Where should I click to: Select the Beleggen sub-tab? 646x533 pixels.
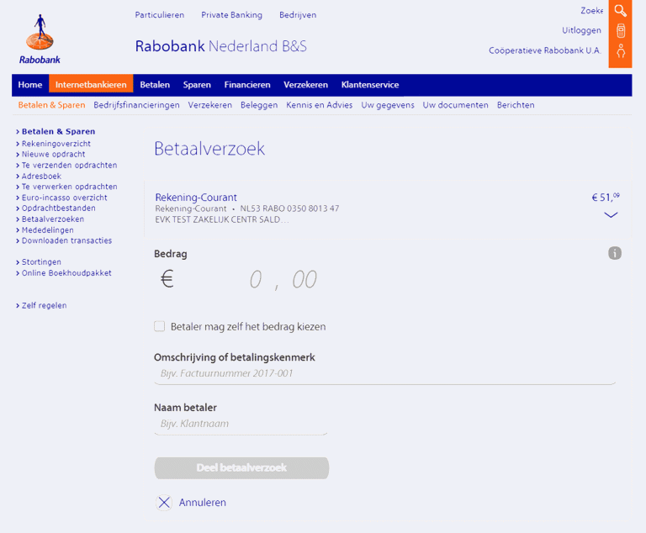pos(259,105)
